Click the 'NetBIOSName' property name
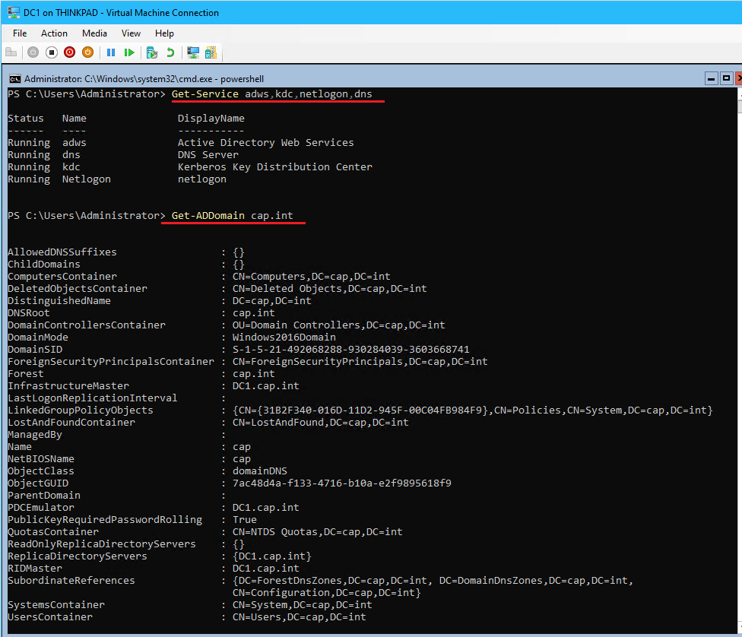Viewport: 742px width, 637px height. pos(41,459)
